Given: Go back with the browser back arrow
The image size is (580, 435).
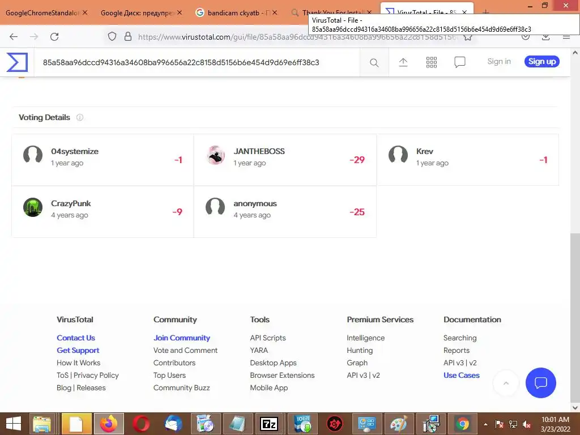Looking at the screenshot, I should pos(14,37).
